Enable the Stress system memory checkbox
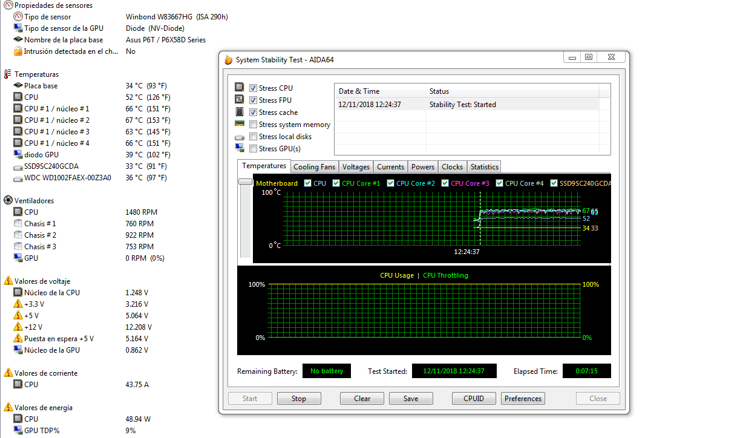 pos(253,125)
